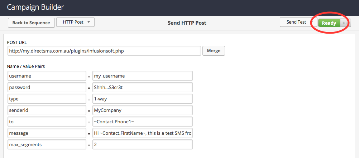Edit the max_segments value of 2
This screenshot has height=158, width=359.
142,144
